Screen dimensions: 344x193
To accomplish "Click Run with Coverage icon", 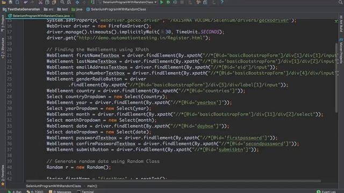I will coord(175,2).
